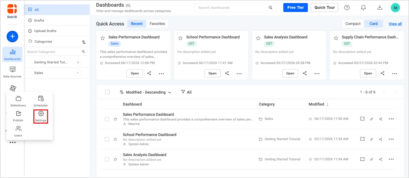The width and height of the screenshot is (409, 178).
Task: Open more options for Sales Analysis Dashboard row
Action: pyautogui.click(x=391, y=159)
